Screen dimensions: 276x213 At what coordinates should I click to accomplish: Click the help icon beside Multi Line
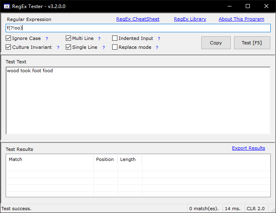coord(99,39)
